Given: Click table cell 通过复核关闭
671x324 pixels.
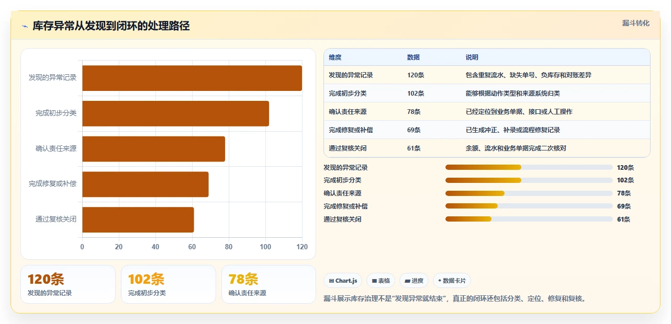Looking at the screenshot, I should (x=348, y=148).
